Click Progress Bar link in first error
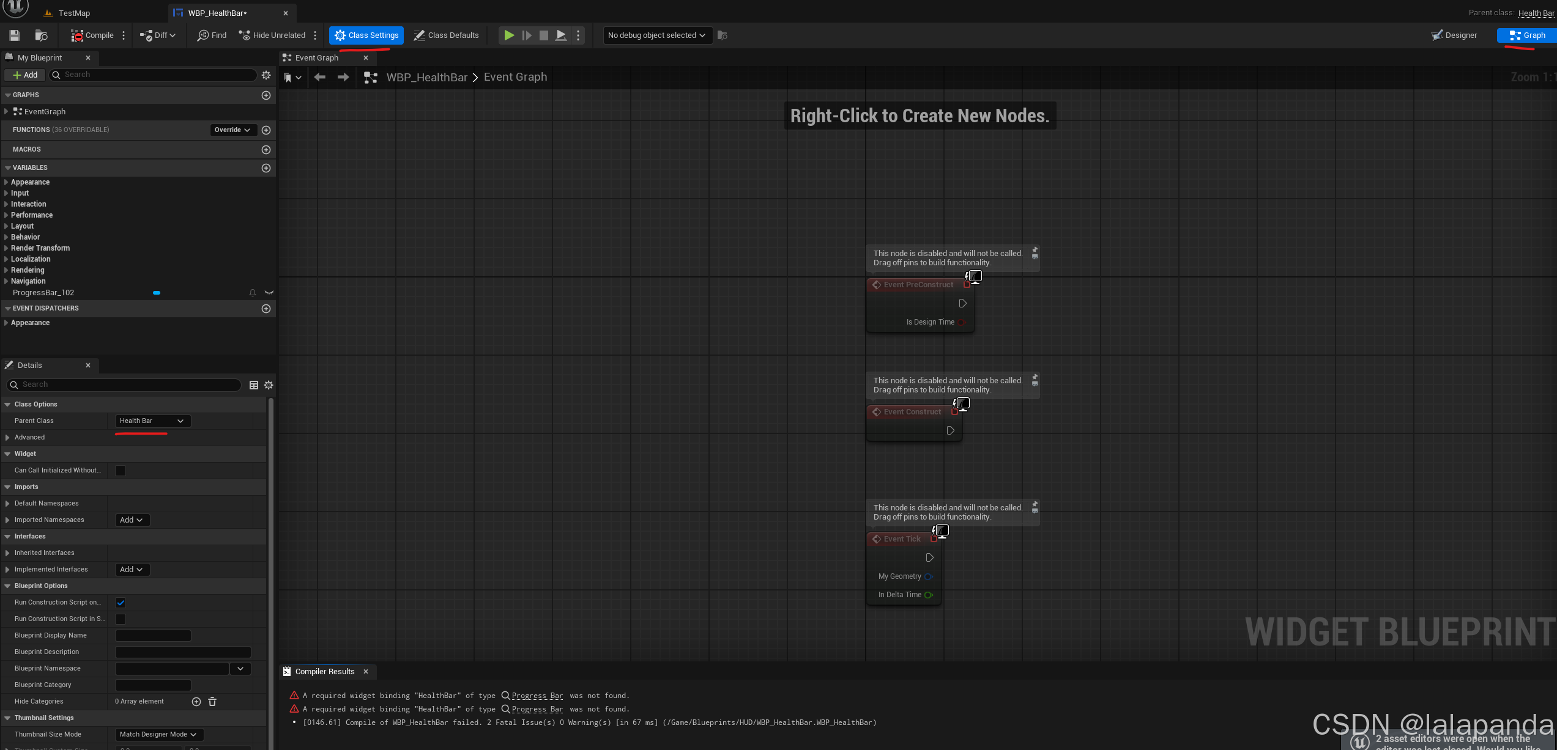Viewport: 1557px width, 750px height. click(x=537, y=696)
